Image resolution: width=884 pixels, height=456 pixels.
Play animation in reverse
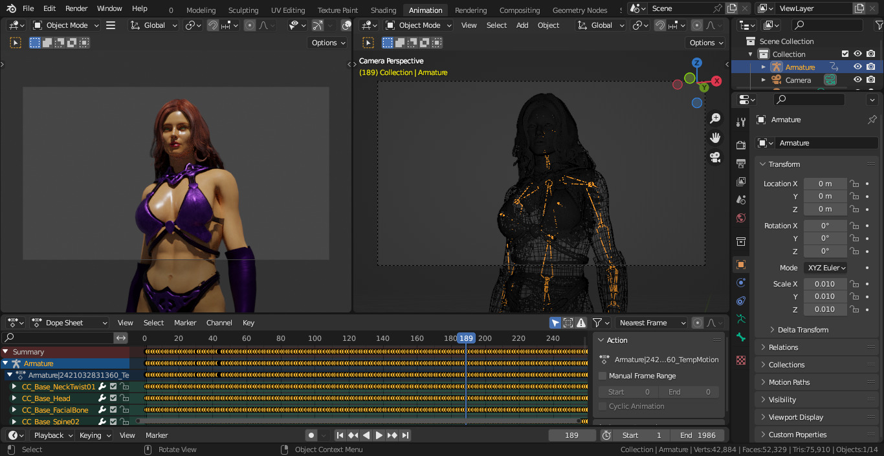(x=366, y=435)
